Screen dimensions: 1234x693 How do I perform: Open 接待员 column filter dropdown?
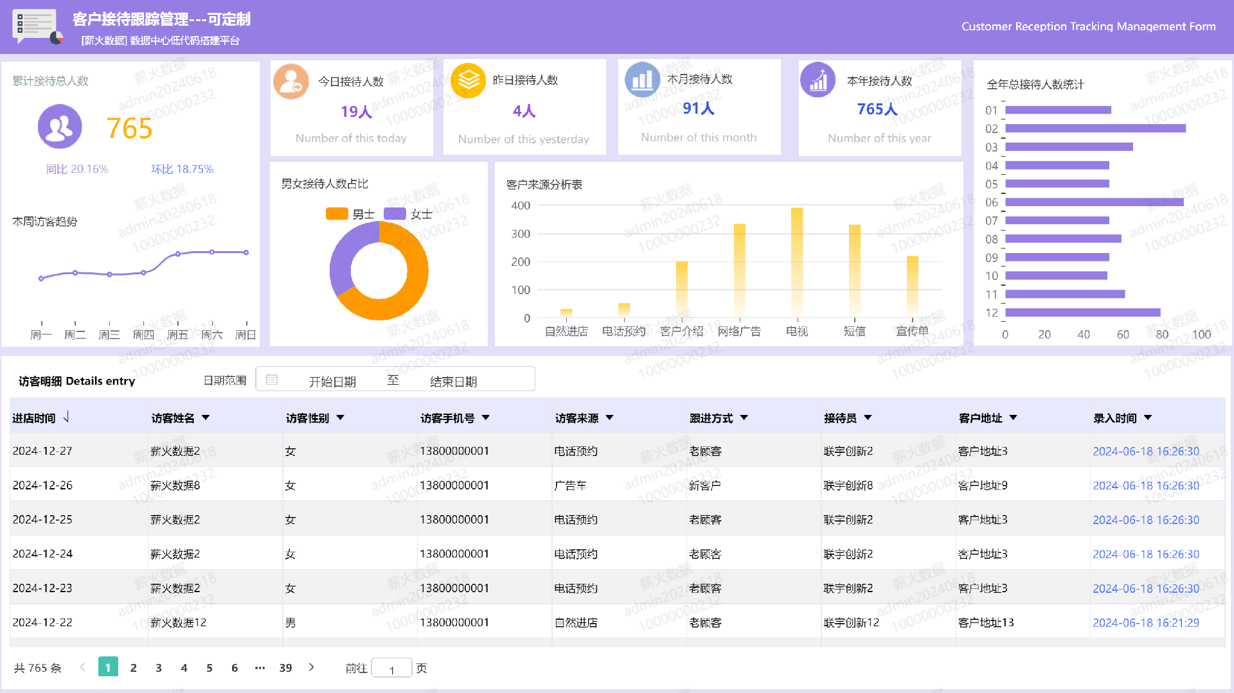pos(868,417)
